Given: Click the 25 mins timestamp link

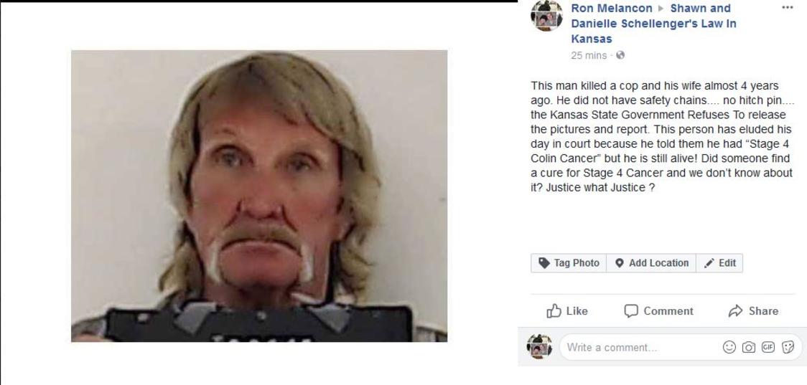Looking at the screenshot, I should (589, 55).
